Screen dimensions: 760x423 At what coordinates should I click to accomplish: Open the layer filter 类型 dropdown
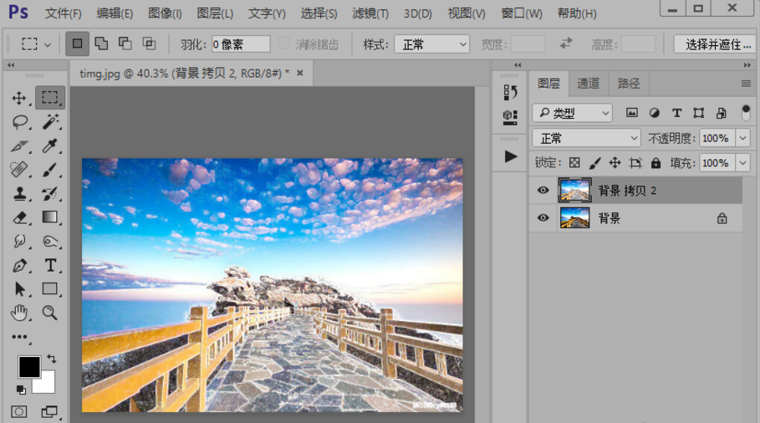click(x=572, y=113)
